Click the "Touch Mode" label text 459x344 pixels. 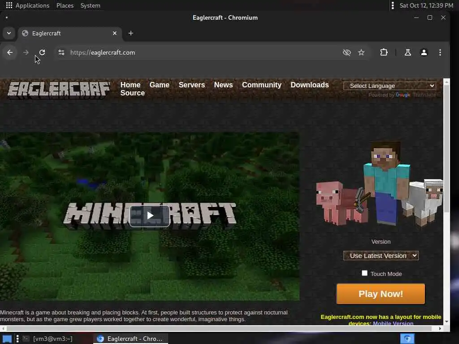click(386, 274)
